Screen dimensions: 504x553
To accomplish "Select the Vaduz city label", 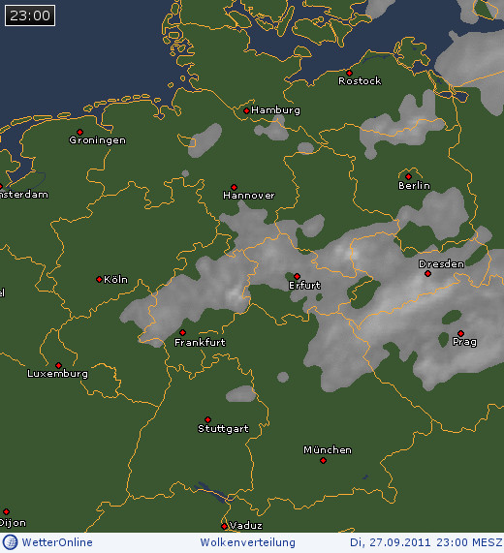I will [x=246, y=526].
